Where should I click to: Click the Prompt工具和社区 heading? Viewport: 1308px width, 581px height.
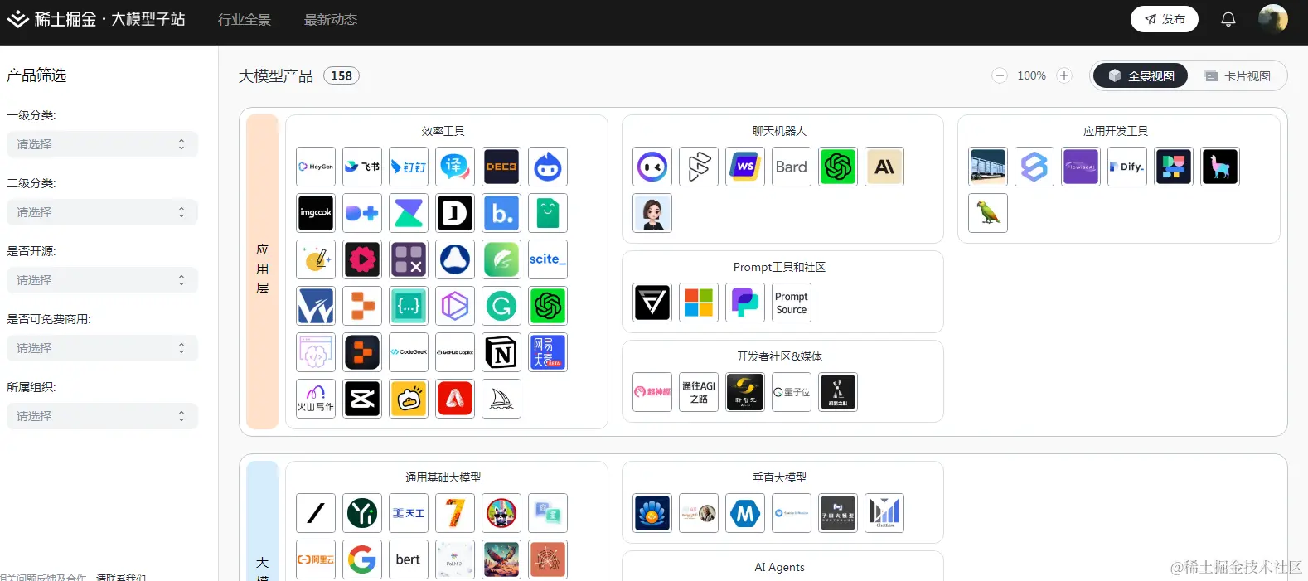pyautogui.click(x=779, y=267)
